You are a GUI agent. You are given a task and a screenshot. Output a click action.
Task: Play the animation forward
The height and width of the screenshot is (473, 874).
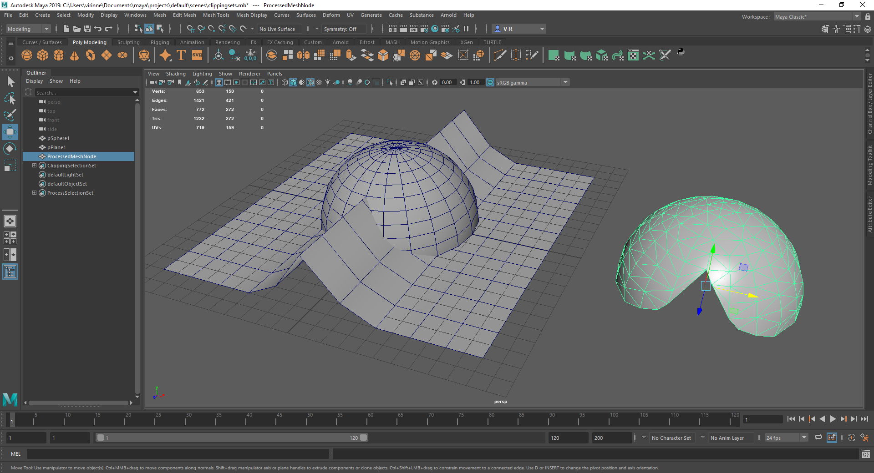point(833,419)
